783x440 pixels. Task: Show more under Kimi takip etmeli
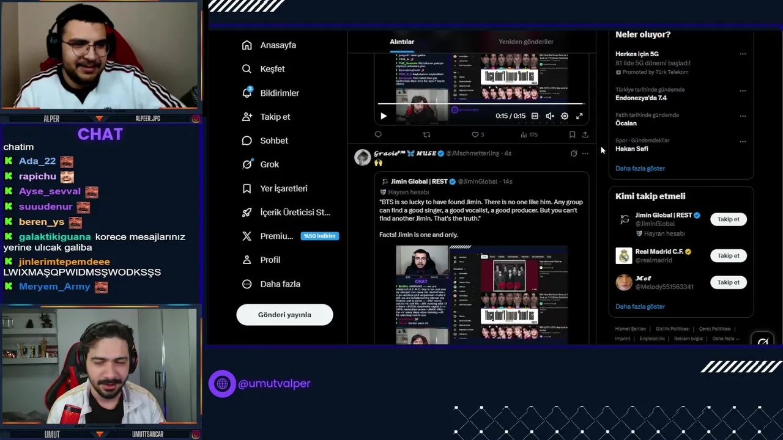point(640,306)
